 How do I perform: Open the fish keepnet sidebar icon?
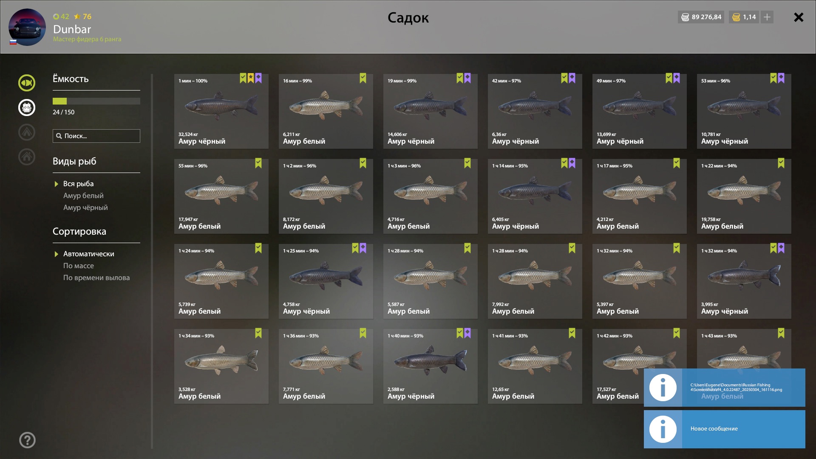click(x=27, y=83)
